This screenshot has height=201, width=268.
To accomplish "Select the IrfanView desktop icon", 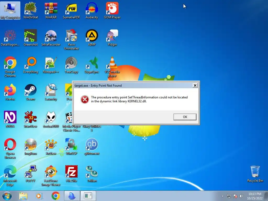I will coord(31,119).
